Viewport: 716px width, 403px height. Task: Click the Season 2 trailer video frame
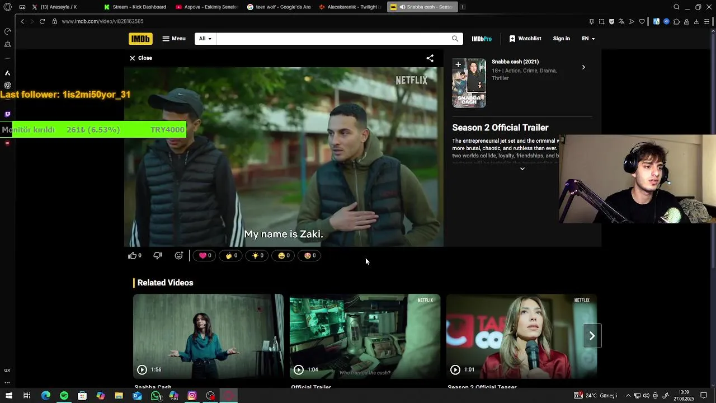[x=284, y=157]
